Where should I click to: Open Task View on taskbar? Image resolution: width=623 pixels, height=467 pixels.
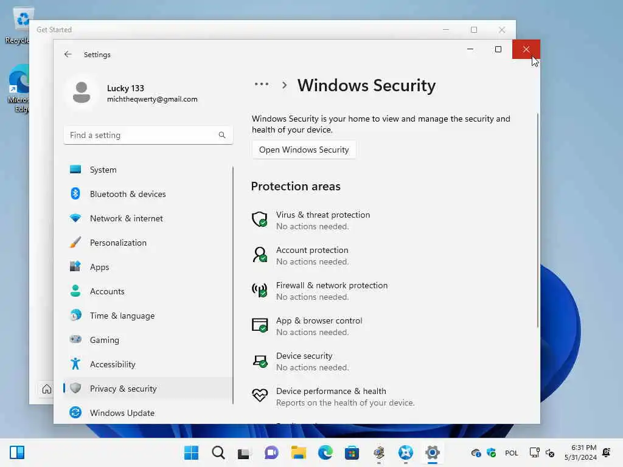[x=243, y=452]
